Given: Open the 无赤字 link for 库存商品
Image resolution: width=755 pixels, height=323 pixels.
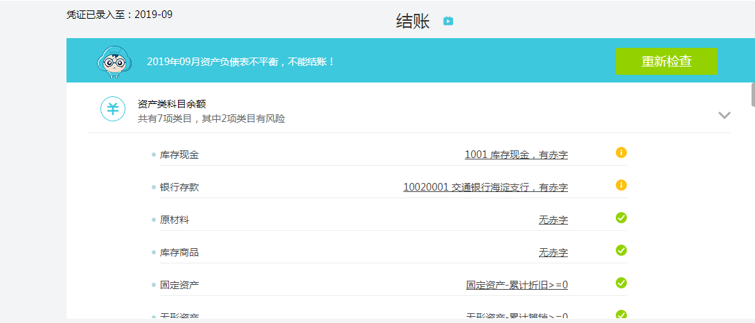Looking at the screenshot, I should click(553, 252).
